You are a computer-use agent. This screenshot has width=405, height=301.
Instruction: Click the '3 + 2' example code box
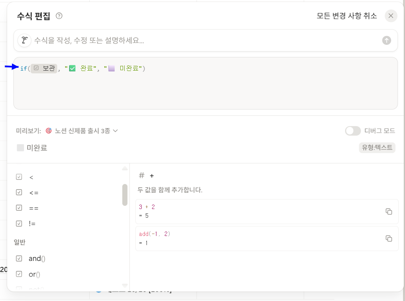pyautogui.click(x=267, y=211)
